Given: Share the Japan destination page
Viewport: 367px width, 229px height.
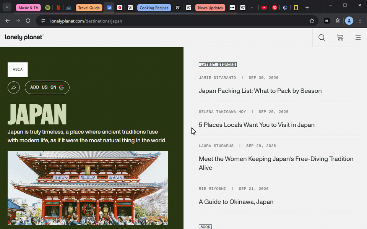Looking at the screenshot, I should point(14,87).
